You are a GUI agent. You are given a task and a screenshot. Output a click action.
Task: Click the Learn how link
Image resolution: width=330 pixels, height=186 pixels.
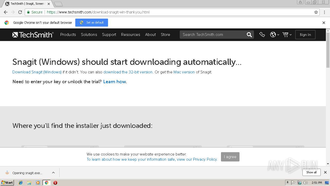[x=114, y=82]
